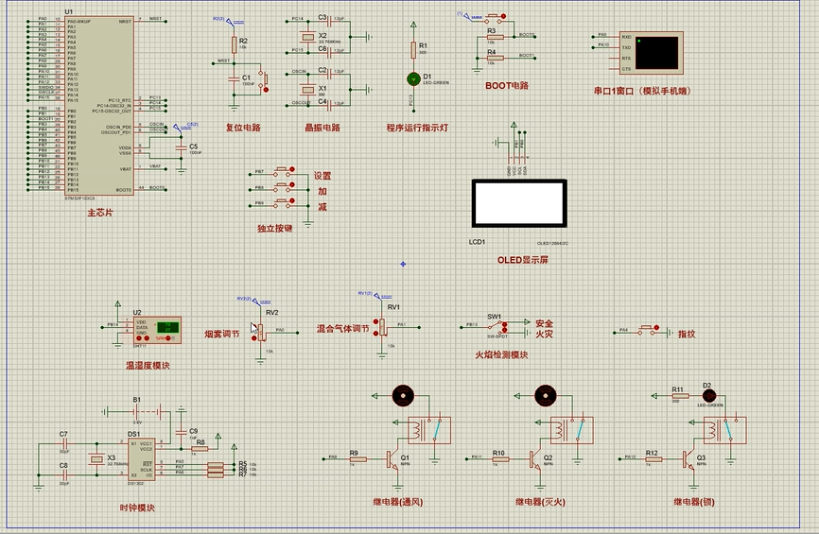819x534 pixels.
Task: Increase the RV1 mixed-gas potentiometer
Action: 375,321
